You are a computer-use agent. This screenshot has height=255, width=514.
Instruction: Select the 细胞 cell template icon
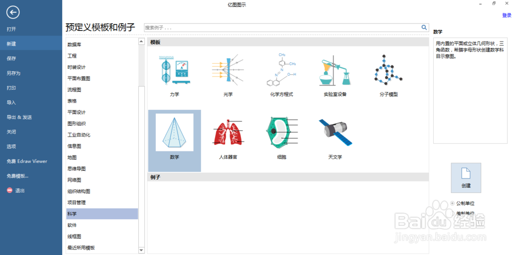coord(281,132)
